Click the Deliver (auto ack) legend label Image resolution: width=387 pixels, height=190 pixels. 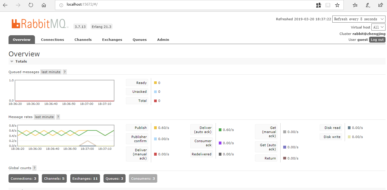(x=202, y=130)
